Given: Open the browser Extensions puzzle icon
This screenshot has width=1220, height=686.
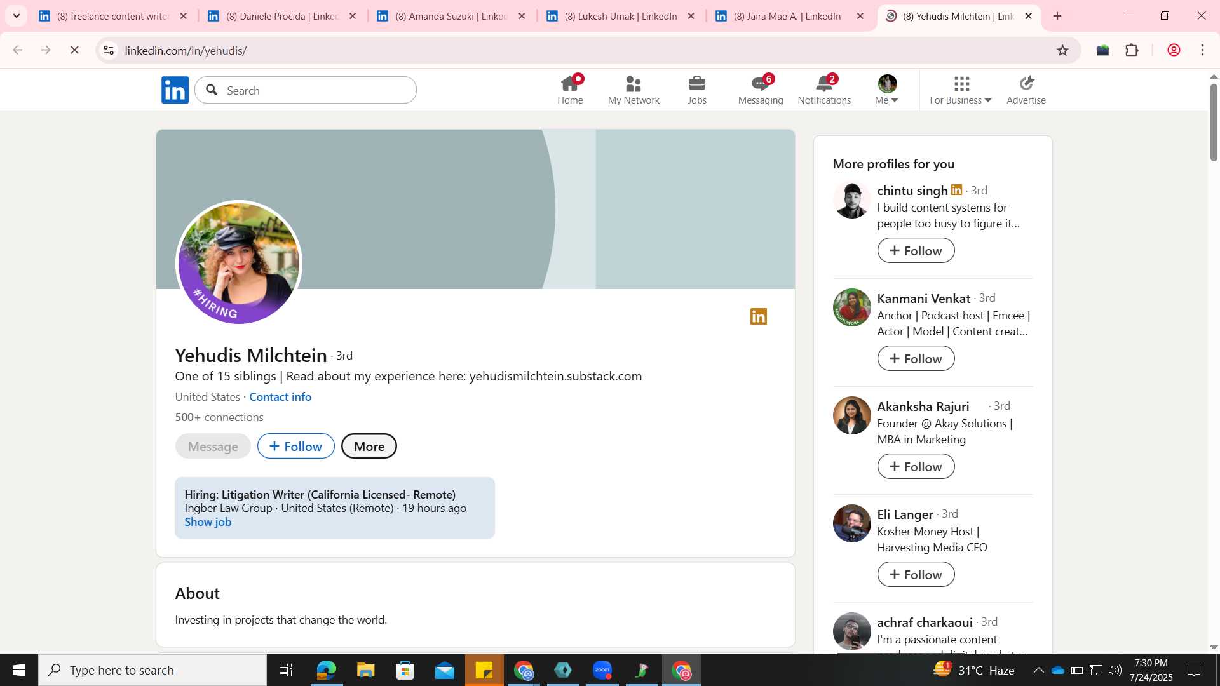Looking at the screenshot, I should point(1132,50).
